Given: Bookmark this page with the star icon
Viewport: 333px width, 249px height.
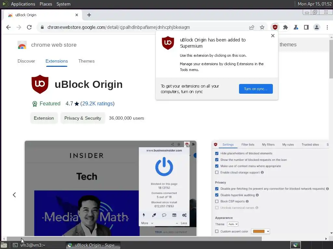Looking at the screenshot, I should pos(262,27).
